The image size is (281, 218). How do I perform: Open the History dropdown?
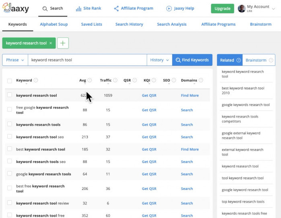click(x=159, y=60)
